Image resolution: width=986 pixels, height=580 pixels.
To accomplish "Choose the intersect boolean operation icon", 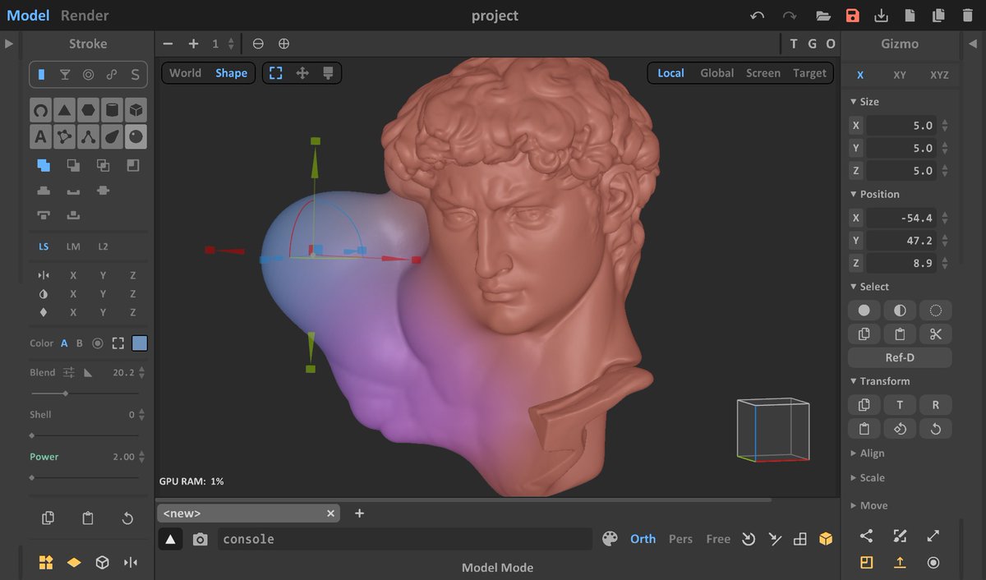I will pyautogui.click(x=103, y=165).
